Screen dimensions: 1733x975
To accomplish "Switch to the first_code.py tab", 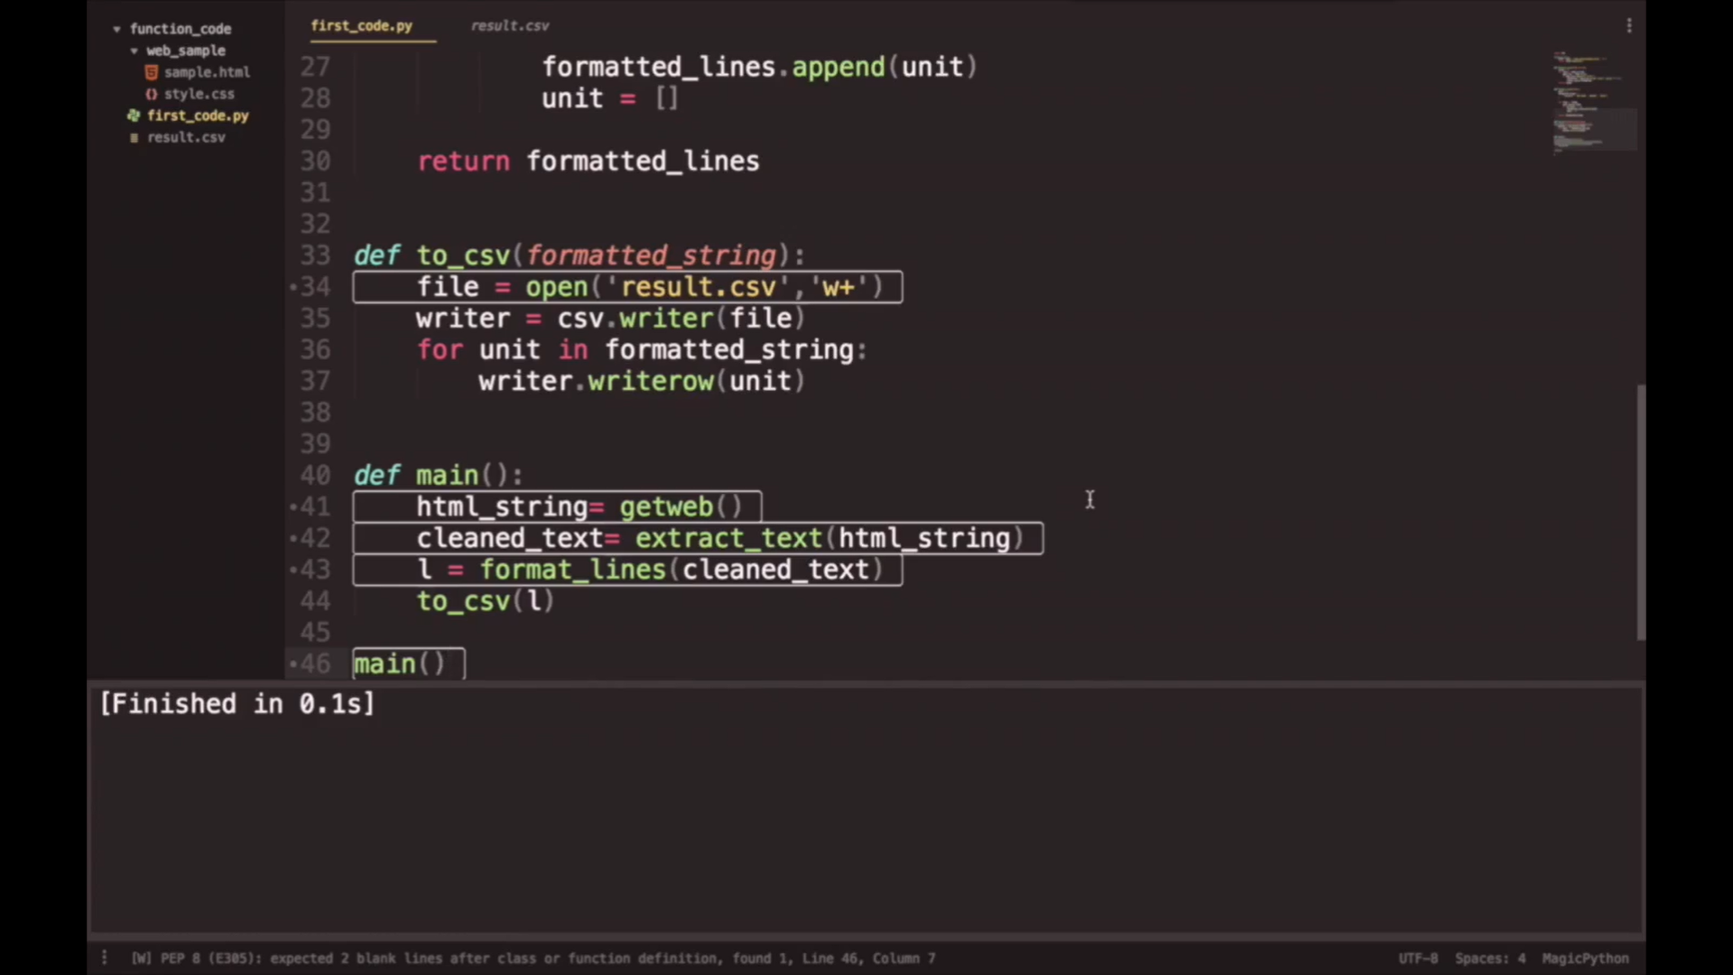I will 361,25.
